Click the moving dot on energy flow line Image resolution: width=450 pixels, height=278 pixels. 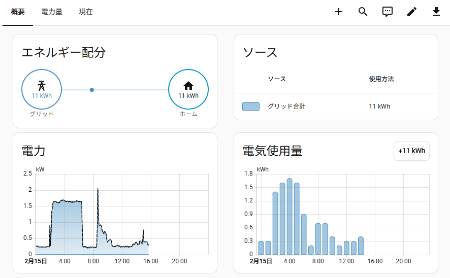pos(92,90)
